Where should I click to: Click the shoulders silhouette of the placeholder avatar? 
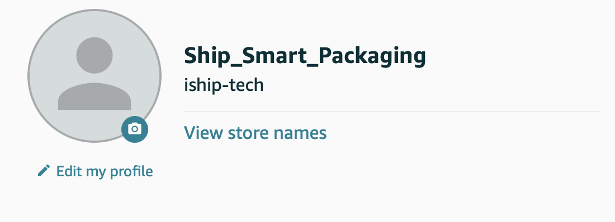click(94, 96)
